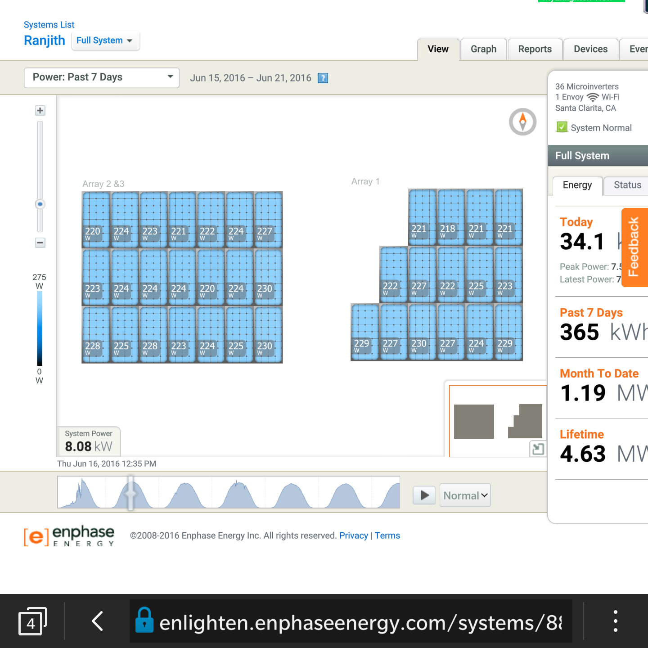Screen dimensions: 648x648
Task: Go back to the Systems List
Action: tap(49, 25)
